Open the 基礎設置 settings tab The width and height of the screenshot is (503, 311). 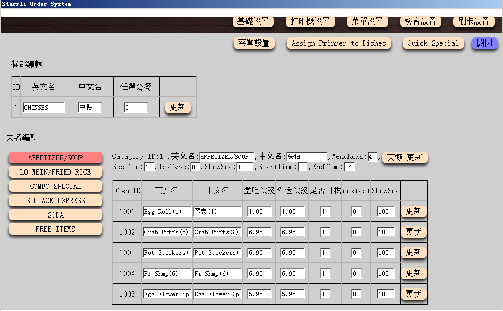pyautogui.click(x=253, y=22)
